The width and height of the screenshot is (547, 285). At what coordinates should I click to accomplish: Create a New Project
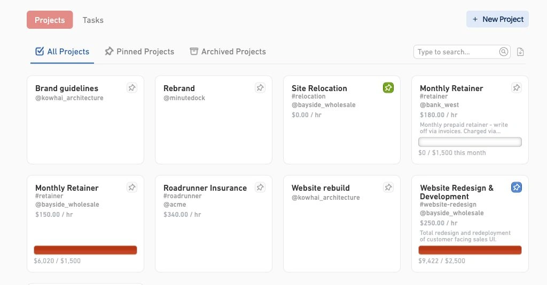tap(497, 19)
